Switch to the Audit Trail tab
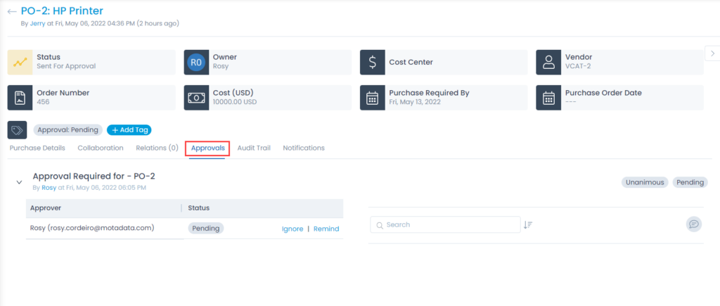Viewport: 720px width, 306px height. tap(254, 148)
